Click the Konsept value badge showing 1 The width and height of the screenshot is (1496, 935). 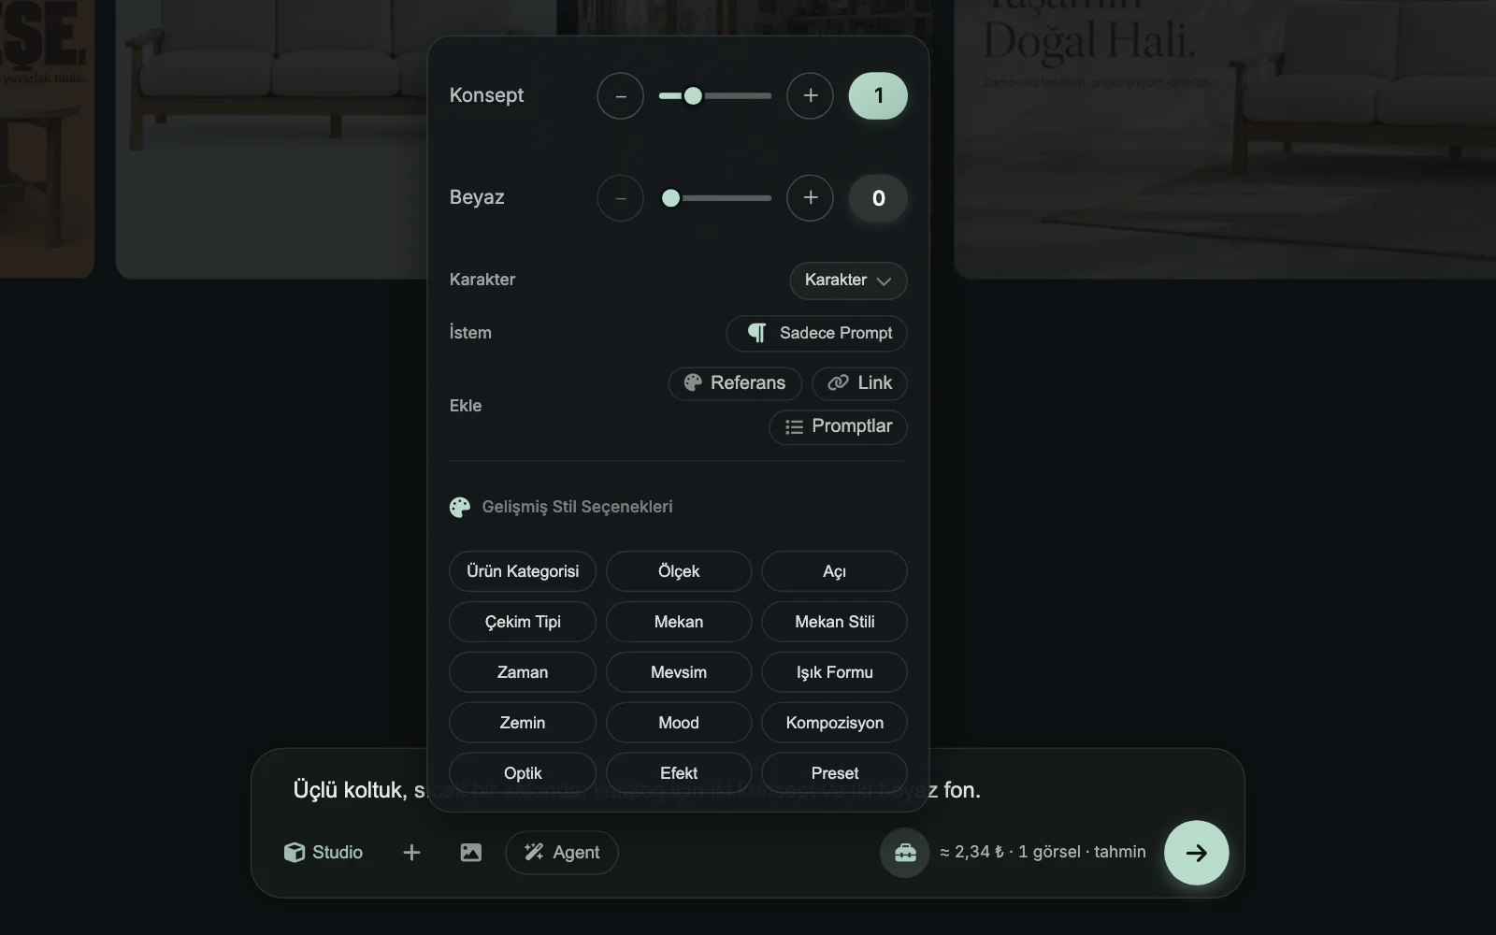878,95
